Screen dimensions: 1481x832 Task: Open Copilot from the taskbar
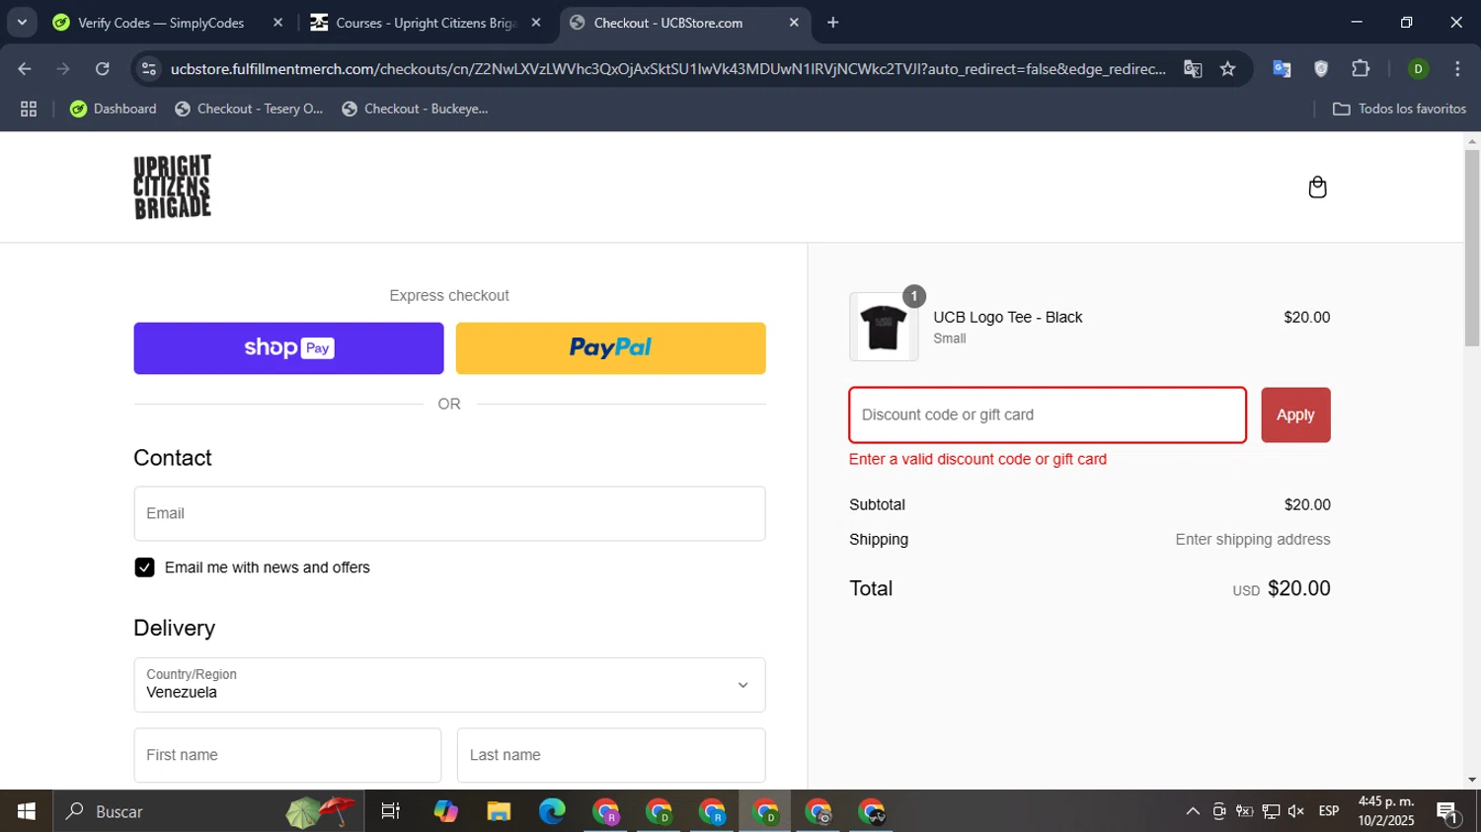[x=445, y=811]
